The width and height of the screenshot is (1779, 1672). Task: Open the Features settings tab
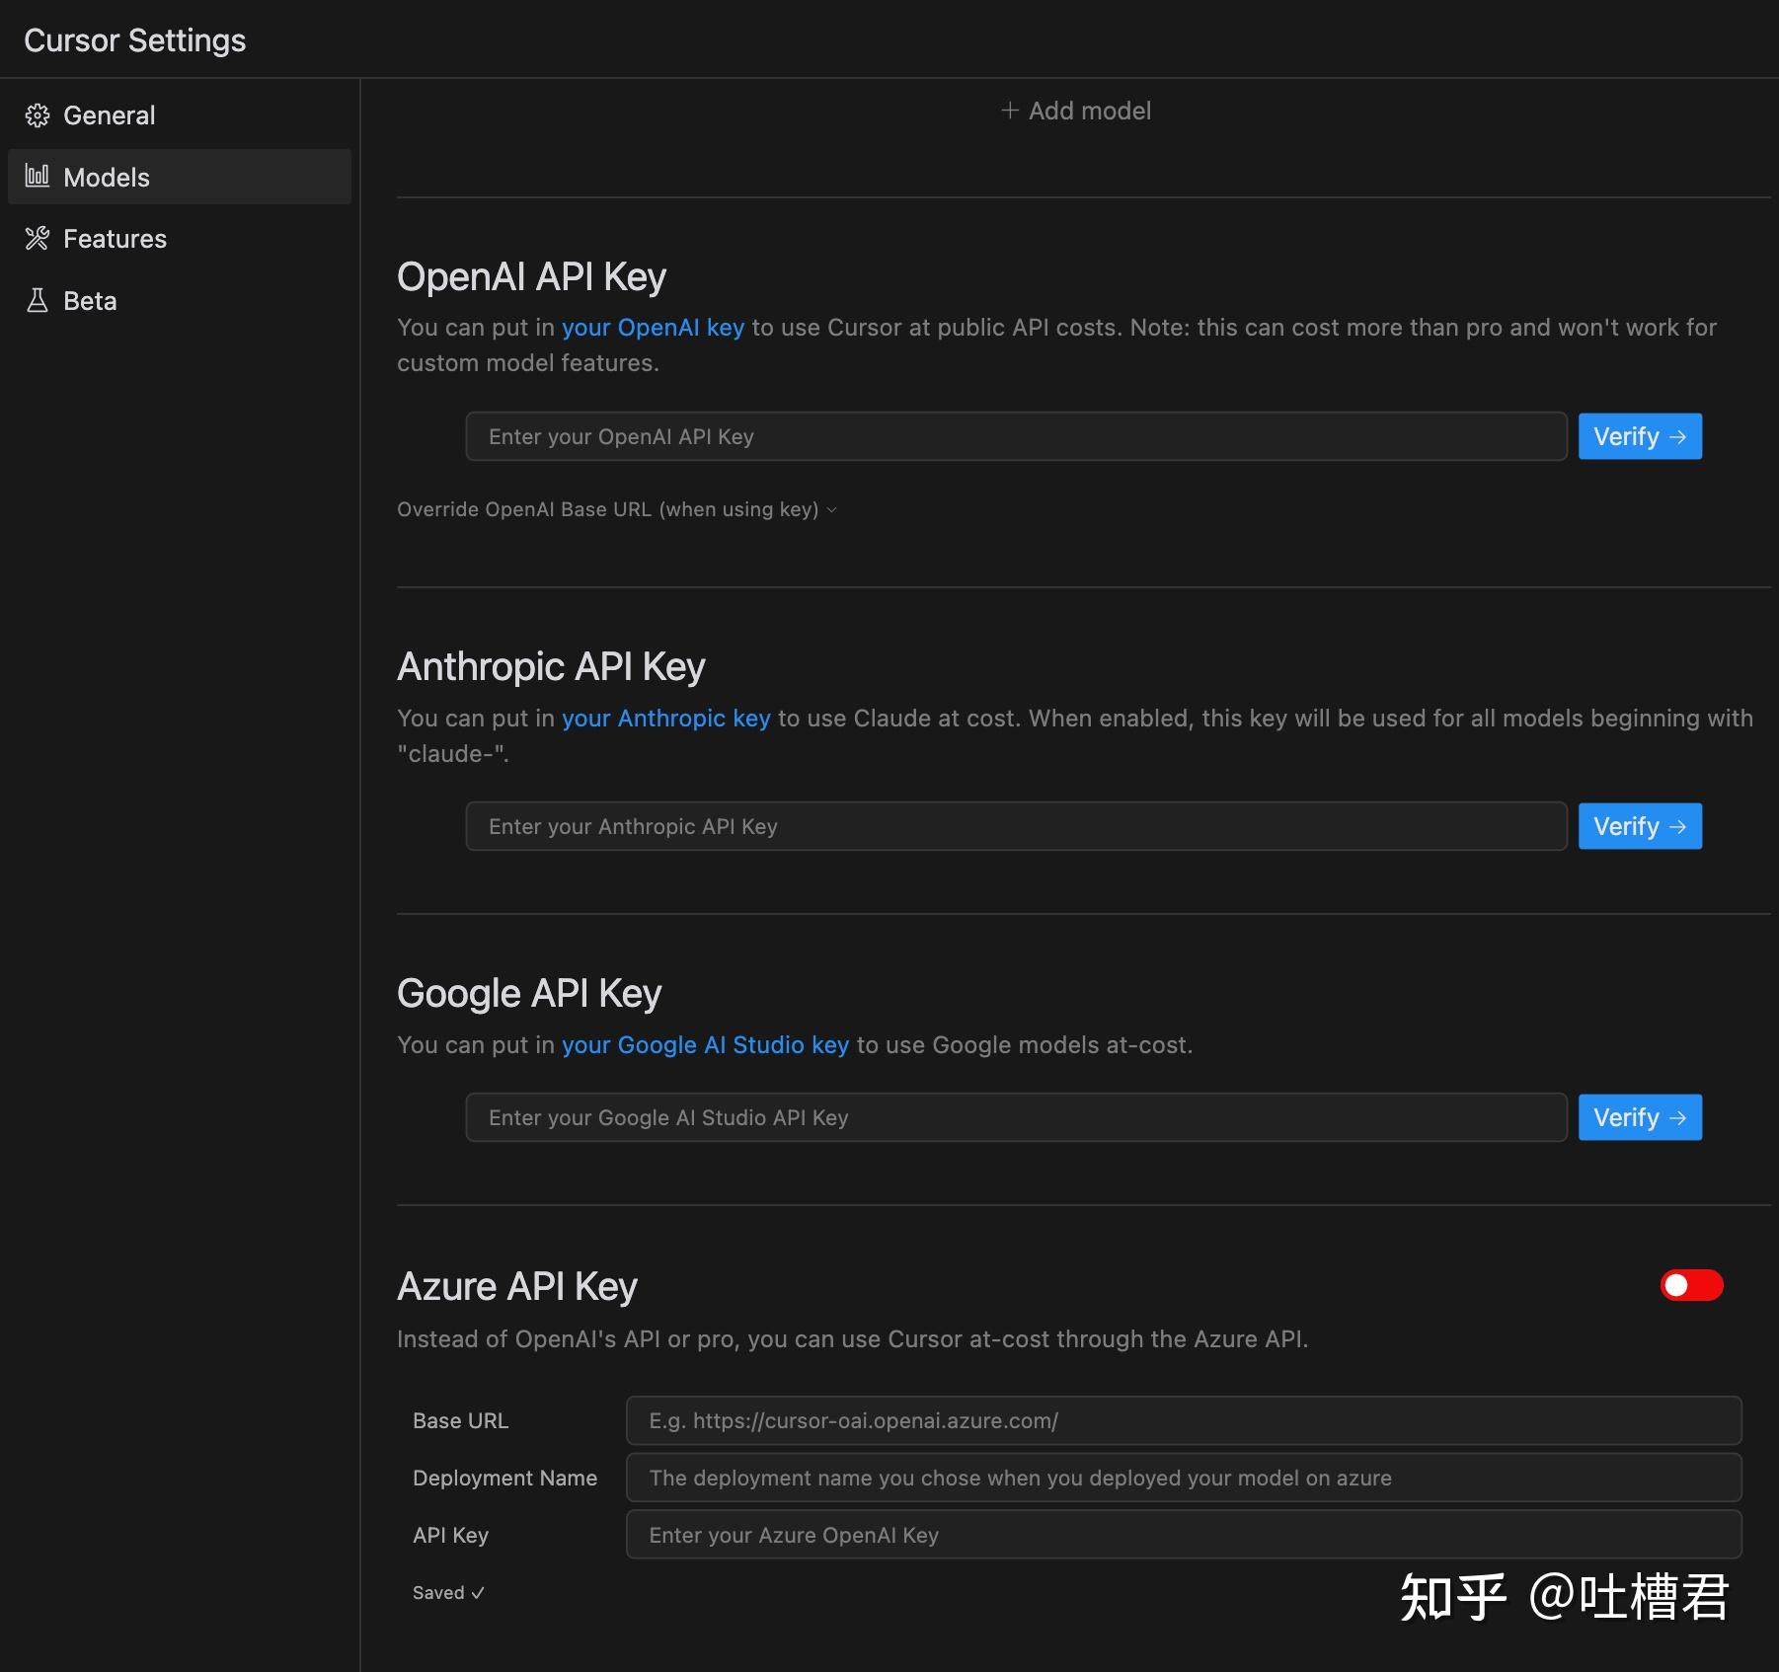(115, 239)
